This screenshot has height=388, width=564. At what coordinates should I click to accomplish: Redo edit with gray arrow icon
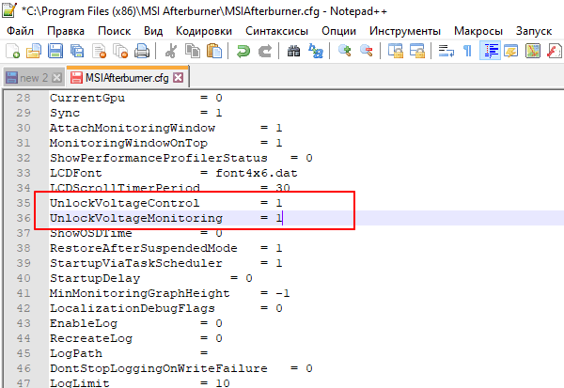click(x=265, y=51)
